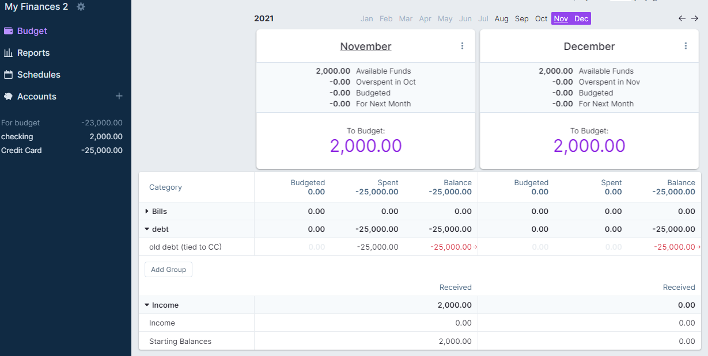Add a new account with plus icon
Viewport: 708px width, 356px height.
pyautogui.click(x=119, y=96)
